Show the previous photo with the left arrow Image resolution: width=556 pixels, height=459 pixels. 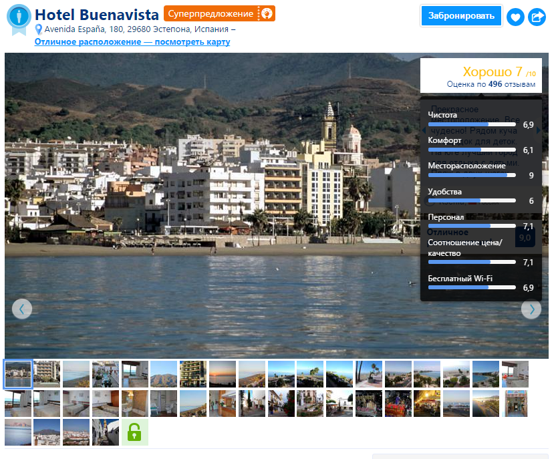[22, 309]
